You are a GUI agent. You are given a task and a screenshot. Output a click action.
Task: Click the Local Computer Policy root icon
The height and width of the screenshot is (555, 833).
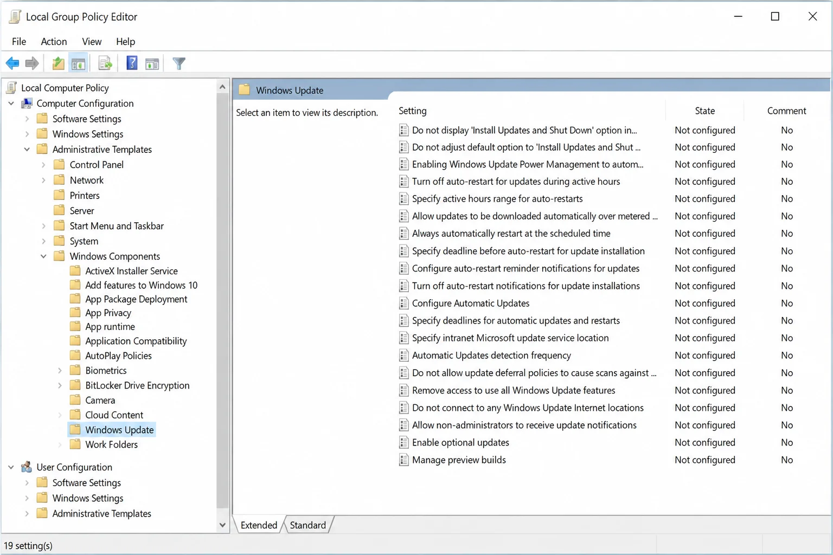pos(11,88)
